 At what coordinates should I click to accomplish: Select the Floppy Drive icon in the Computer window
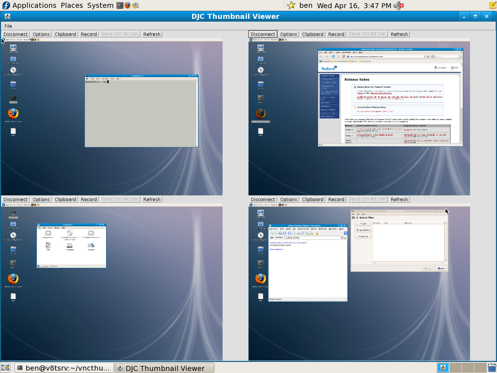pos(48,233)
